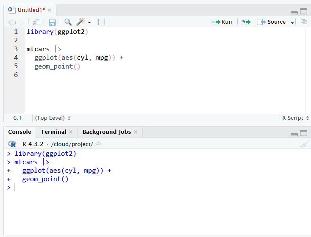311x237 pixels.
Task: Open the Background Jobs tab
Action: pos(106,132)
